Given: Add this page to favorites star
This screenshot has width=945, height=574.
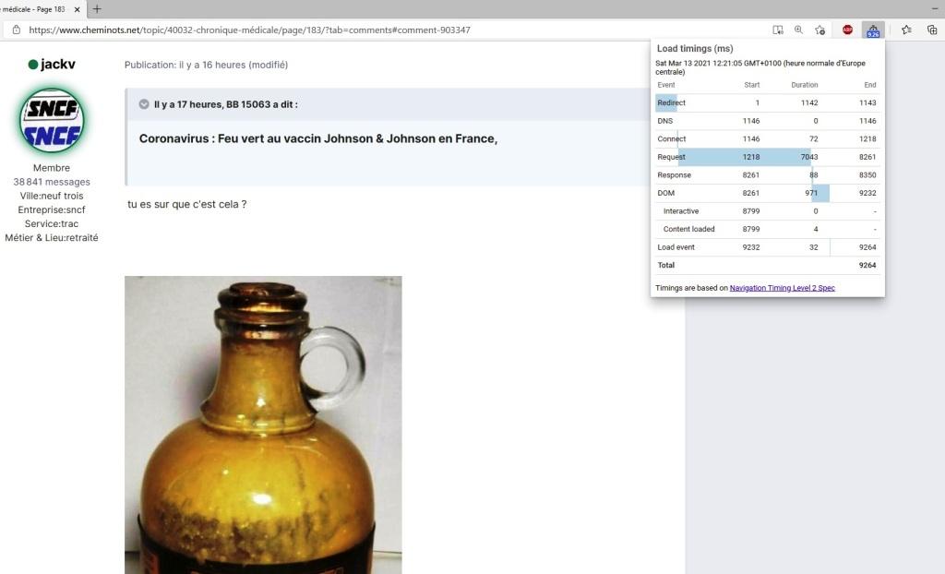Looking at the screenshot, I should point(820,30).
